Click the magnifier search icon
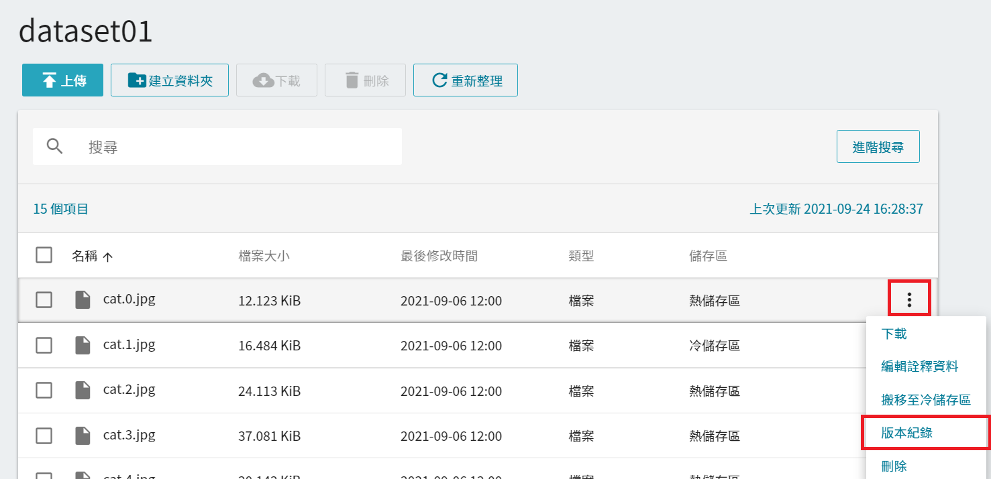Screen dimensions: 991x479 55,147
